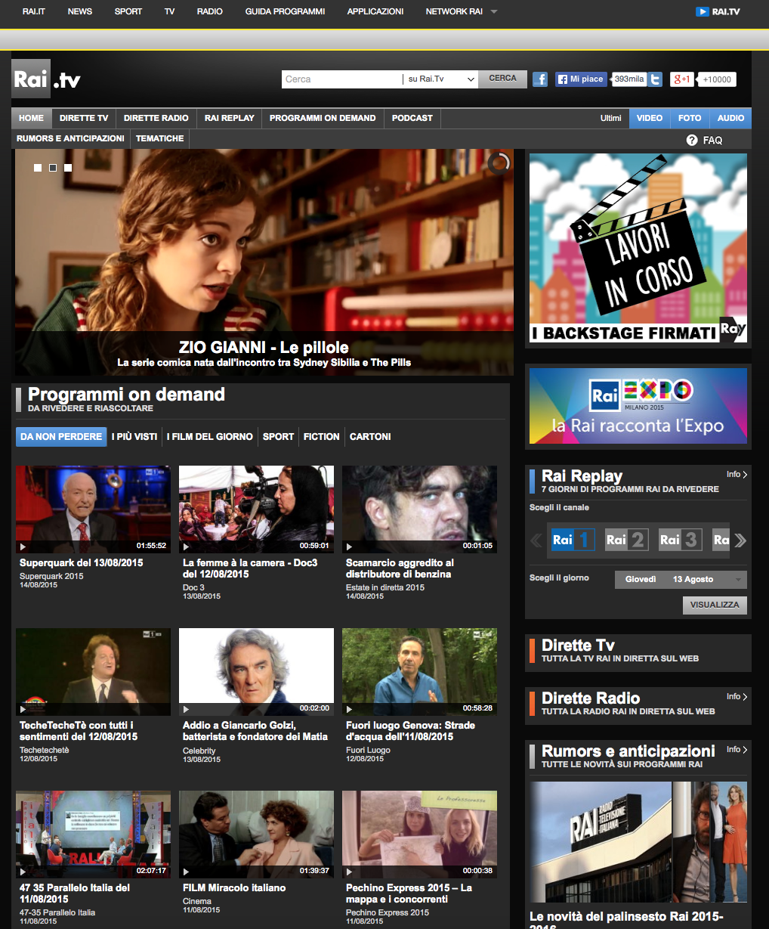Play La femme à la camera video
Image resolution: width=769 pixels, height=929 pixels.
tap(256, 509)
